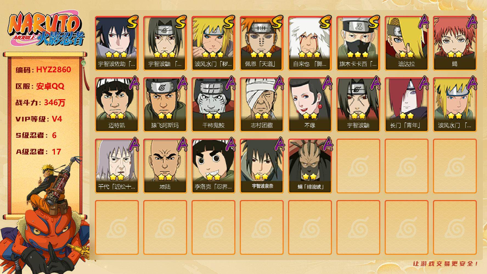Click the 干柿鬼鲛 ninja card
This screenshot has height=274, width=487.
tap(213, 105)
